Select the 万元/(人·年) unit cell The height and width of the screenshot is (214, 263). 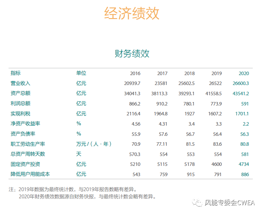tap(94, 144)
